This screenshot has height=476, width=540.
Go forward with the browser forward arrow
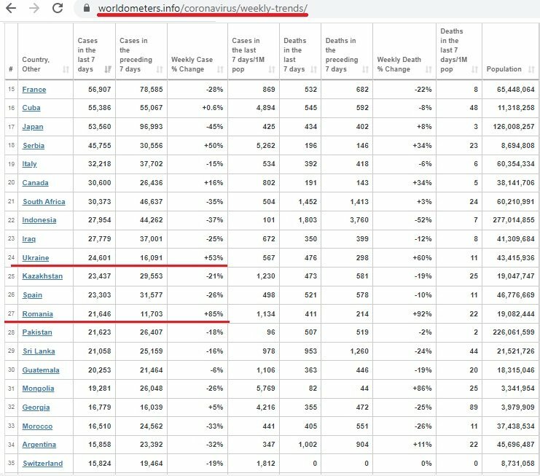coord(34,8)
